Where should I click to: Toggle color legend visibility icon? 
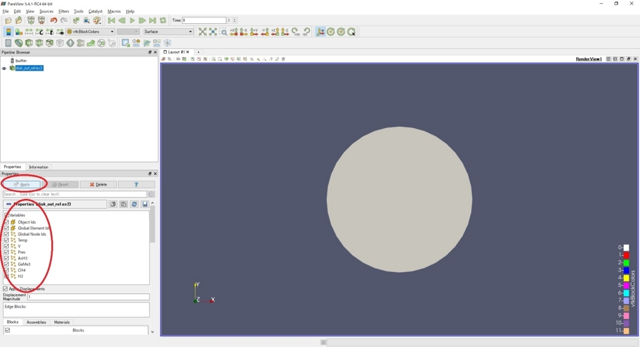click(8, 32)
